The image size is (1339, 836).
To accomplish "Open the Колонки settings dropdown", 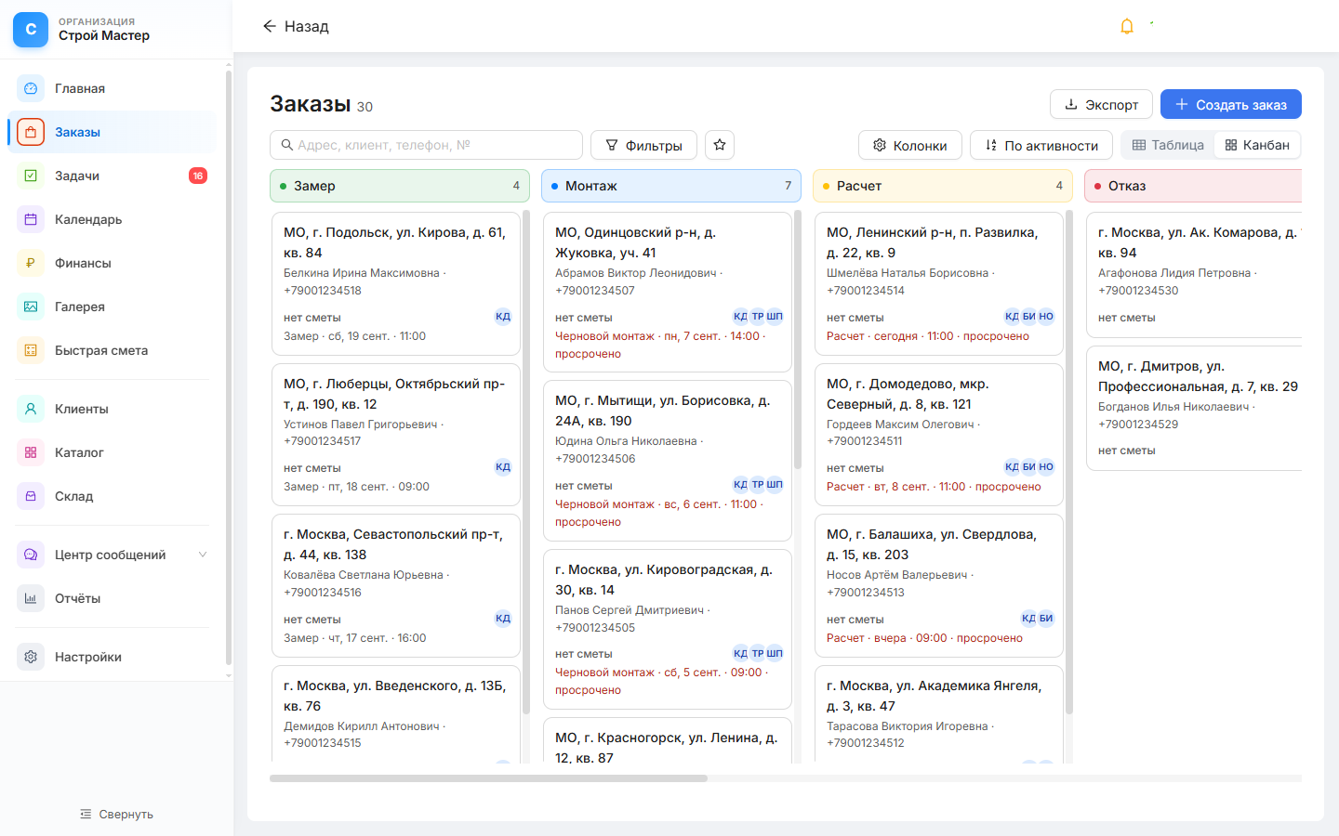I will pyautogui.click(x=910, y=145).
